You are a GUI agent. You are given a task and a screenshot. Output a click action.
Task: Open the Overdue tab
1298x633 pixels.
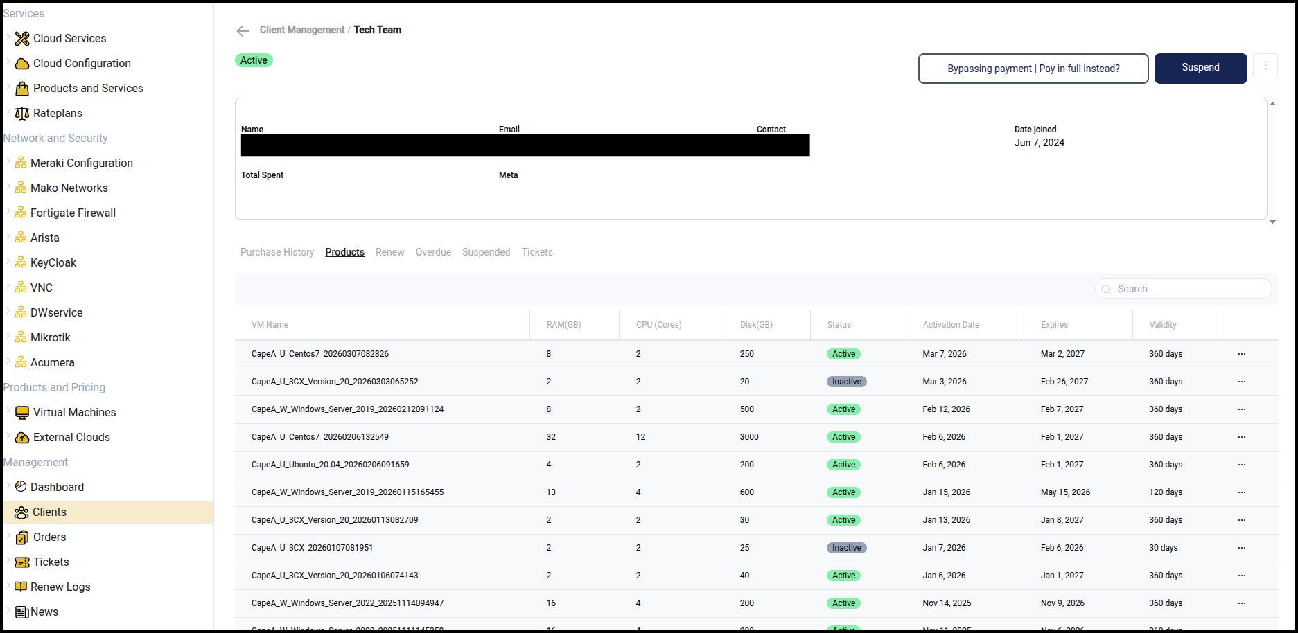pyautogui.click(x=433, y=252)
